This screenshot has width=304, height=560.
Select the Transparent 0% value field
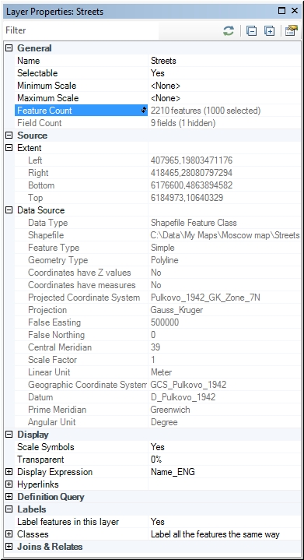[224, 460]
